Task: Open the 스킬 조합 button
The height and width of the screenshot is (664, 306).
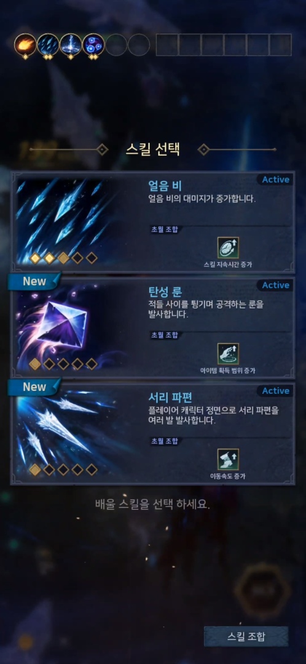Action: click(x=246, y=636)
